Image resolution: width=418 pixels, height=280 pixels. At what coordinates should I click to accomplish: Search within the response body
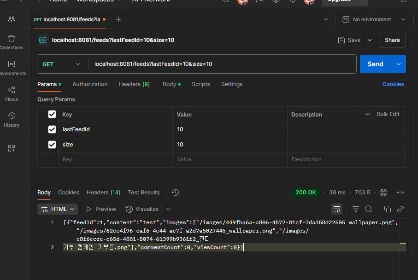coord(368,209)
